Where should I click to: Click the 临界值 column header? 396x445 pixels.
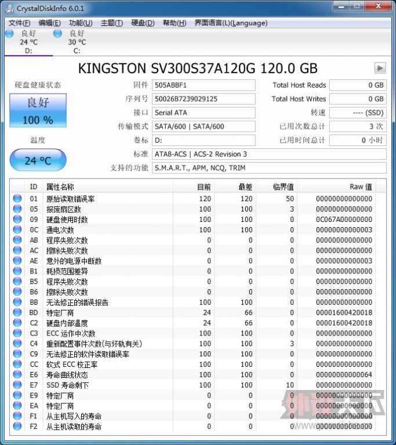[276, 187]
